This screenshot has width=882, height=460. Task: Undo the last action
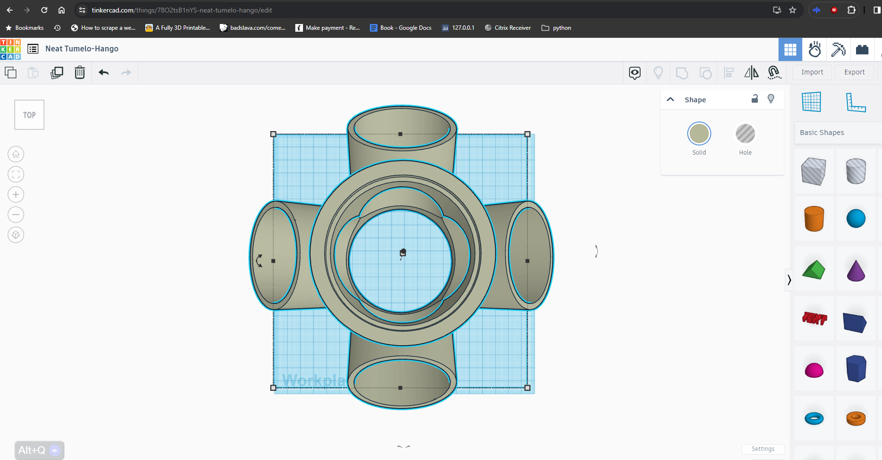[x=103, y=73]
